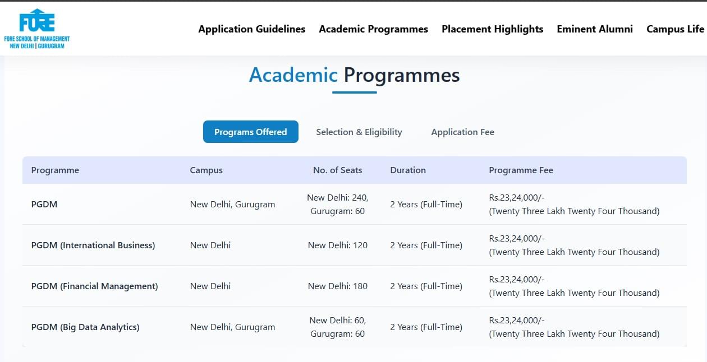Click the Academic Programmes page heading
Viewport: 707px width, 362px height.
[x=354, y=75]
